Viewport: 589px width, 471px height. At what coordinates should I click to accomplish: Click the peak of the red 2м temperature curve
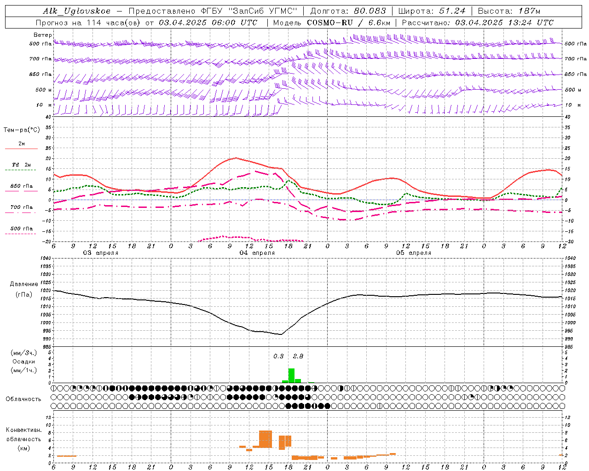point(236,158)
